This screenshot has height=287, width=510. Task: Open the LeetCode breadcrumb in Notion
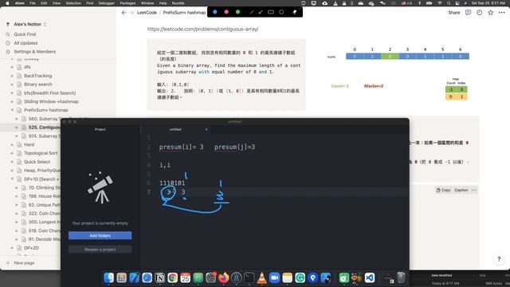tap(147, 13)
